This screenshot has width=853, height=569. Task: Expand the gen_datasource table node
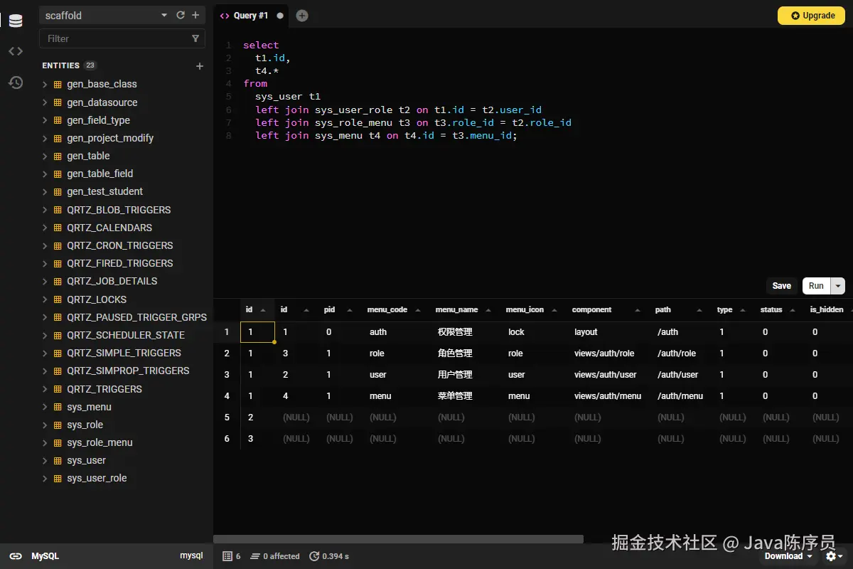[45, 102]
